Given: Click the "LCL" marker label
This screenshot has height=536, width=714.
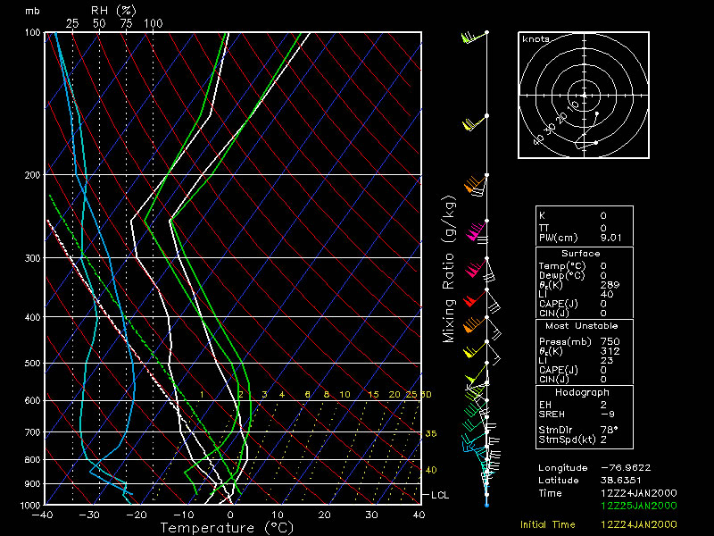Looking at the screenshot, I should coord(440,496).
